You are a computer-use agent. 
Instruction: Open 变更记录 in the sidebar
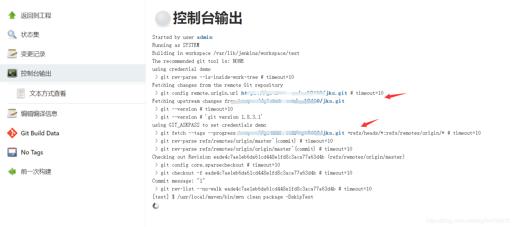click(33, 54)
